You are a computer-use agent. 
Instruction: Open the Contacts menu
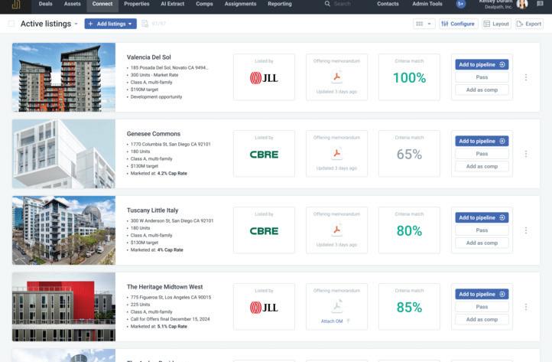tap(388, 4)
